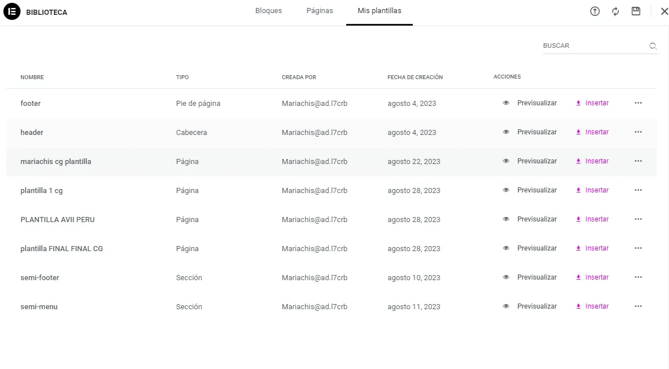Click the save template disk icon
The image size is (669, 369).
(x=636, y=11)
